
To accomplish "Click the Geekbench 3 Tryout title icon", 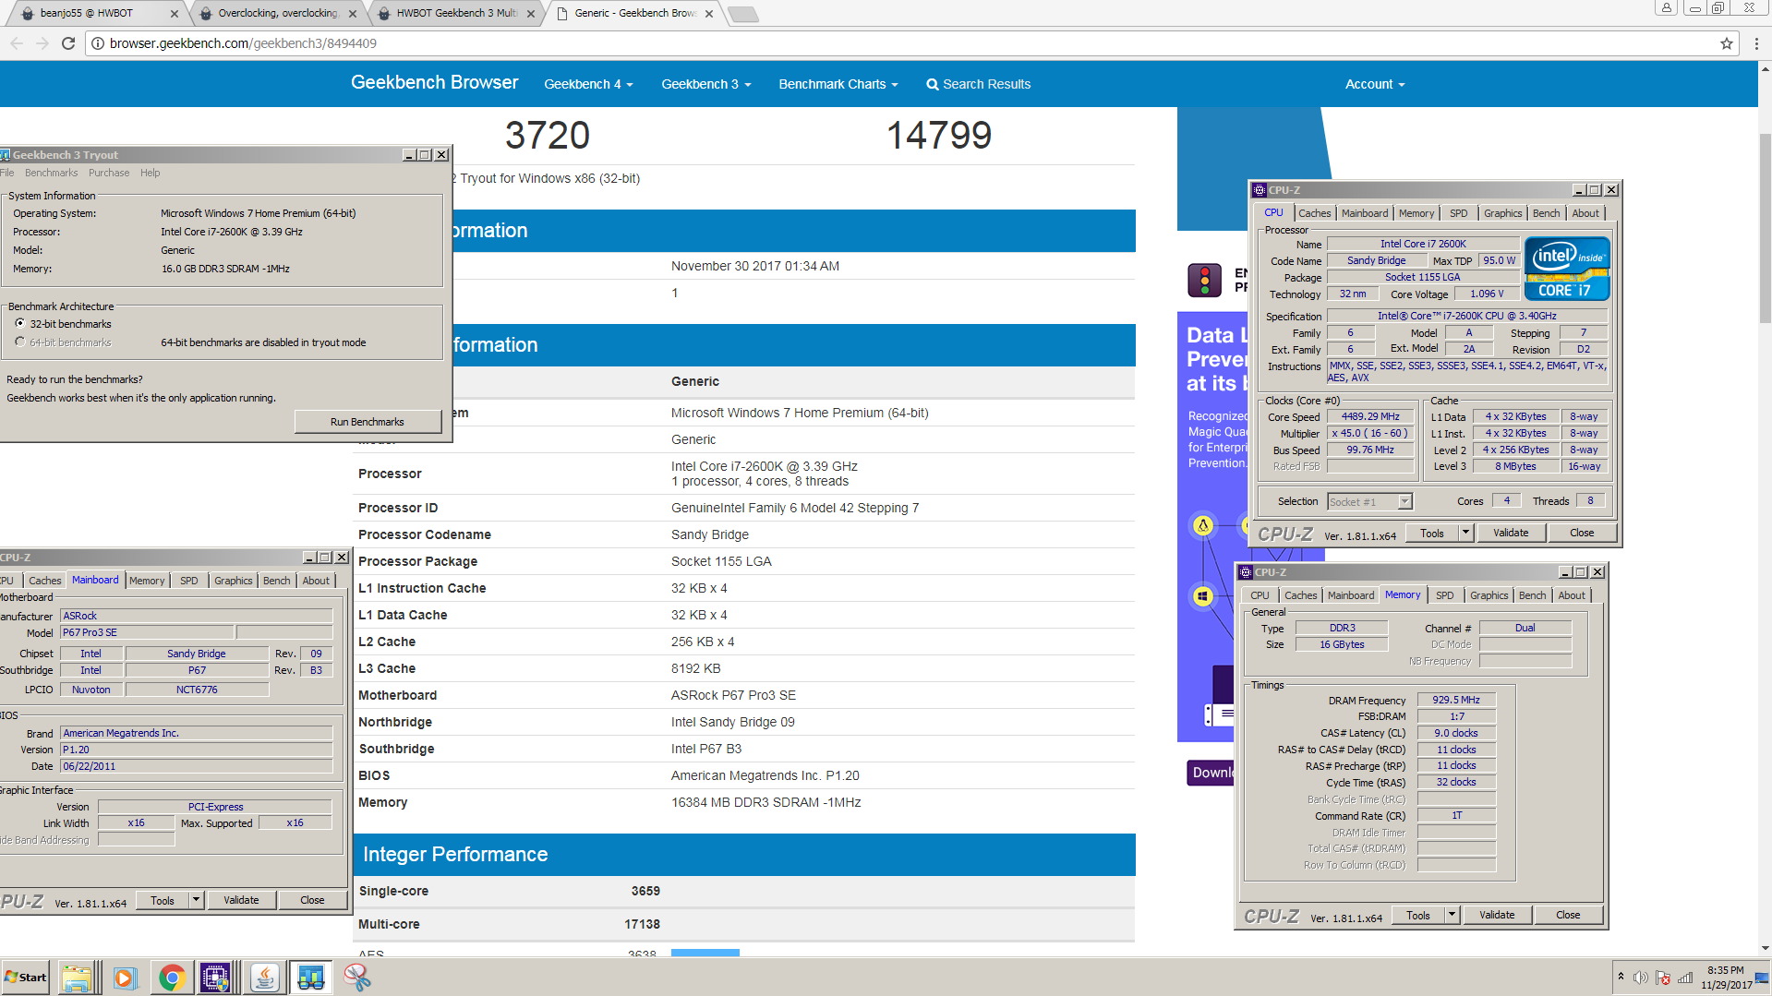I will click(x=5, y=155).
